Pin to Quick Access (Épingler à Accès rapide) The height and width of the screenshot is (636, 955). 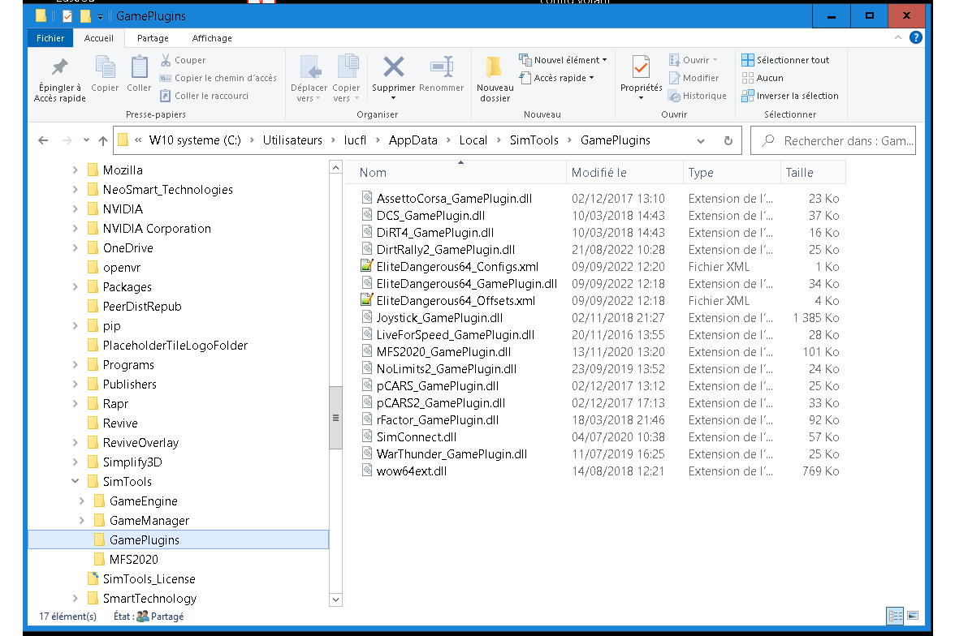pos(60,79)
